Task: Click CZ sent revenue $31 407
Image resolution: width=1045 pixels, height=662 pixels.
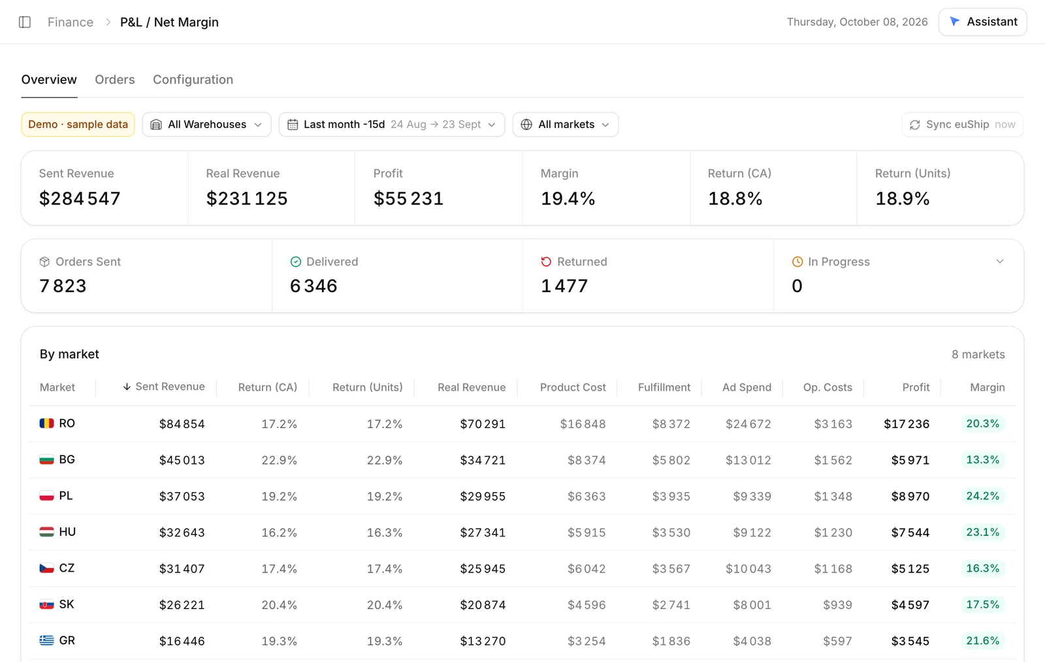Action: [x=182, y=569]
